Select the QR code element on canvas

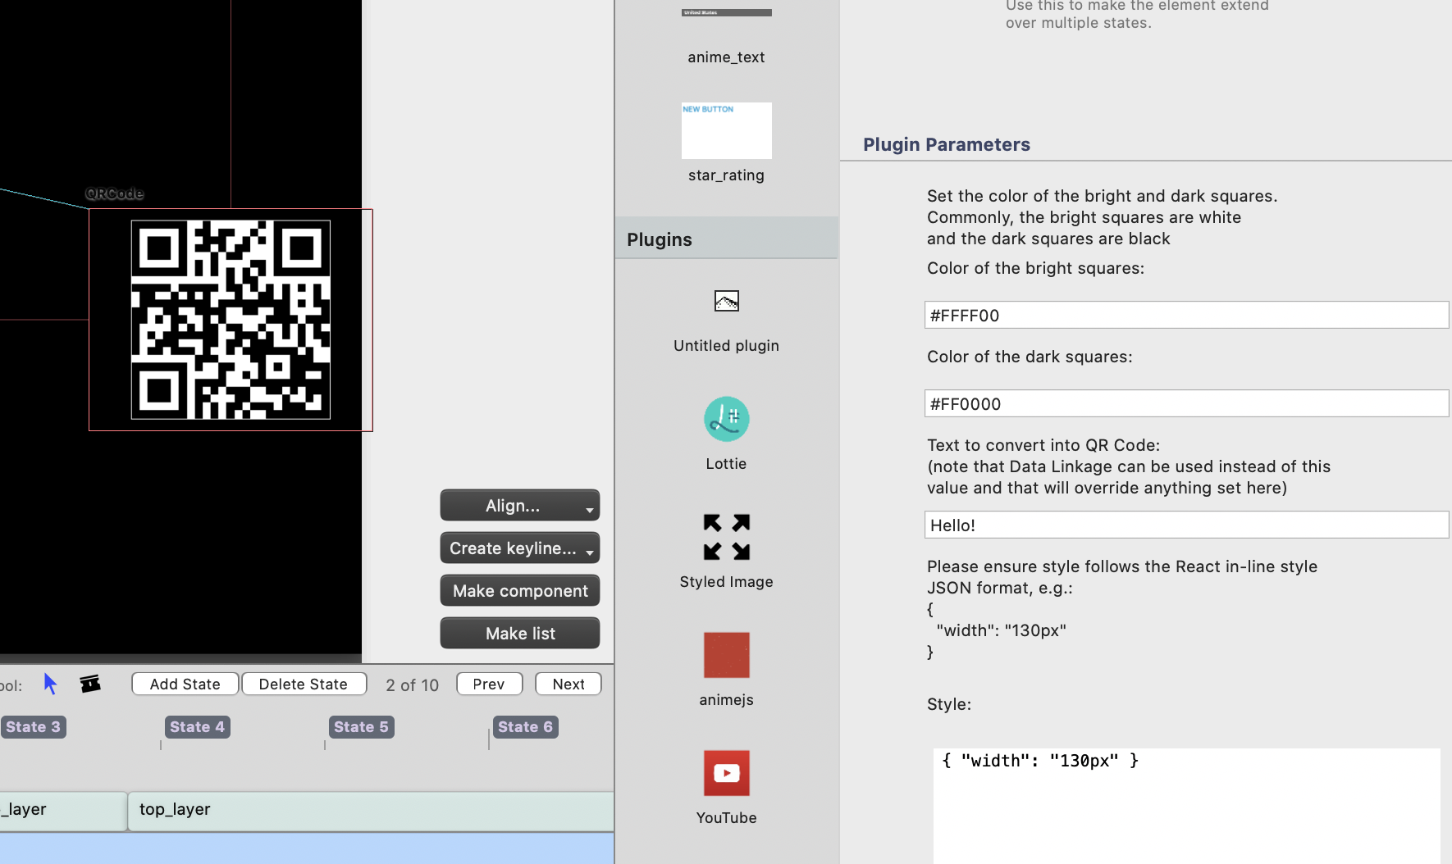coord(231,320)
